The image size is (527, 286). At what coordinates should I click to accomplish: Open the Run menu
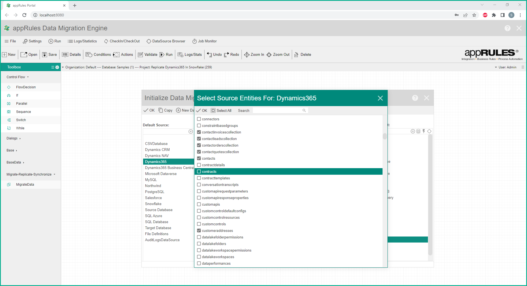point(55,41)
